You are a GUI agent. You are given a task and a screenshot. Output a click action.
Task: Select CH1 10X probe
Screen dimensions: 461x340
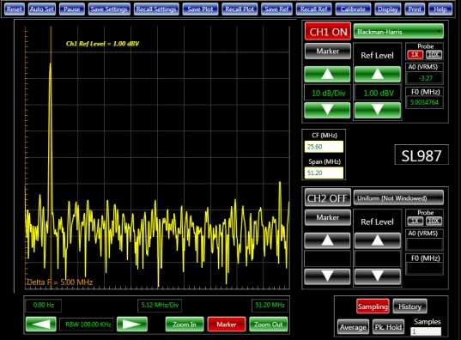tap(434, 55)
